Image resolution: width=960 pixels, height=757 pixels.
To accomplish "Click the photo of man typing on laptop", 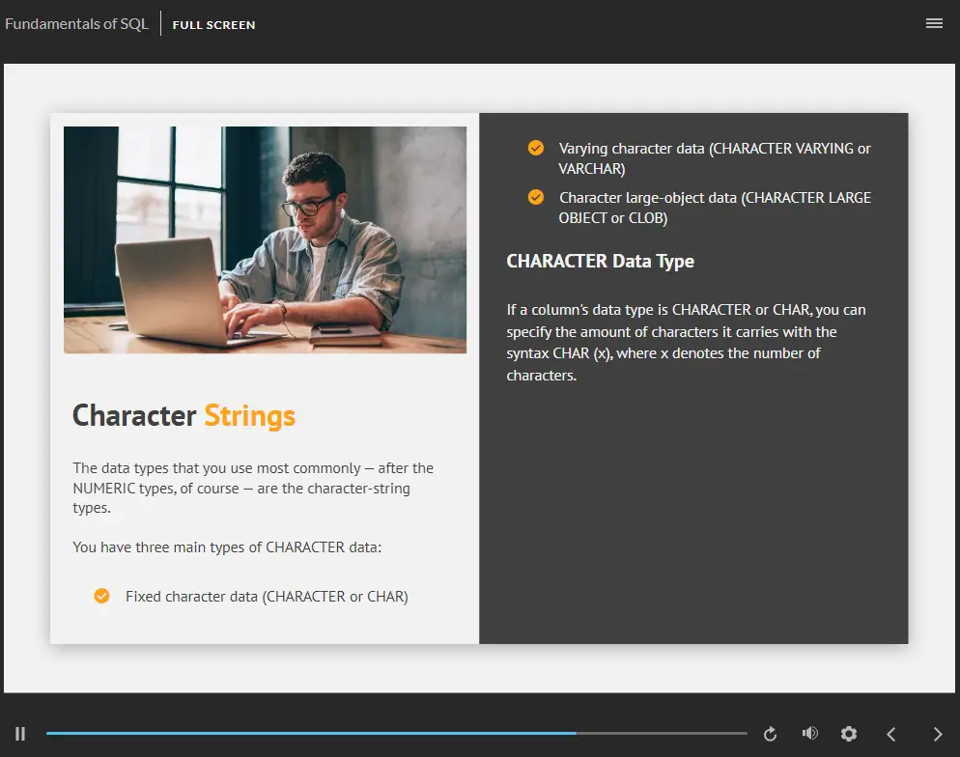I will point(265,239).
